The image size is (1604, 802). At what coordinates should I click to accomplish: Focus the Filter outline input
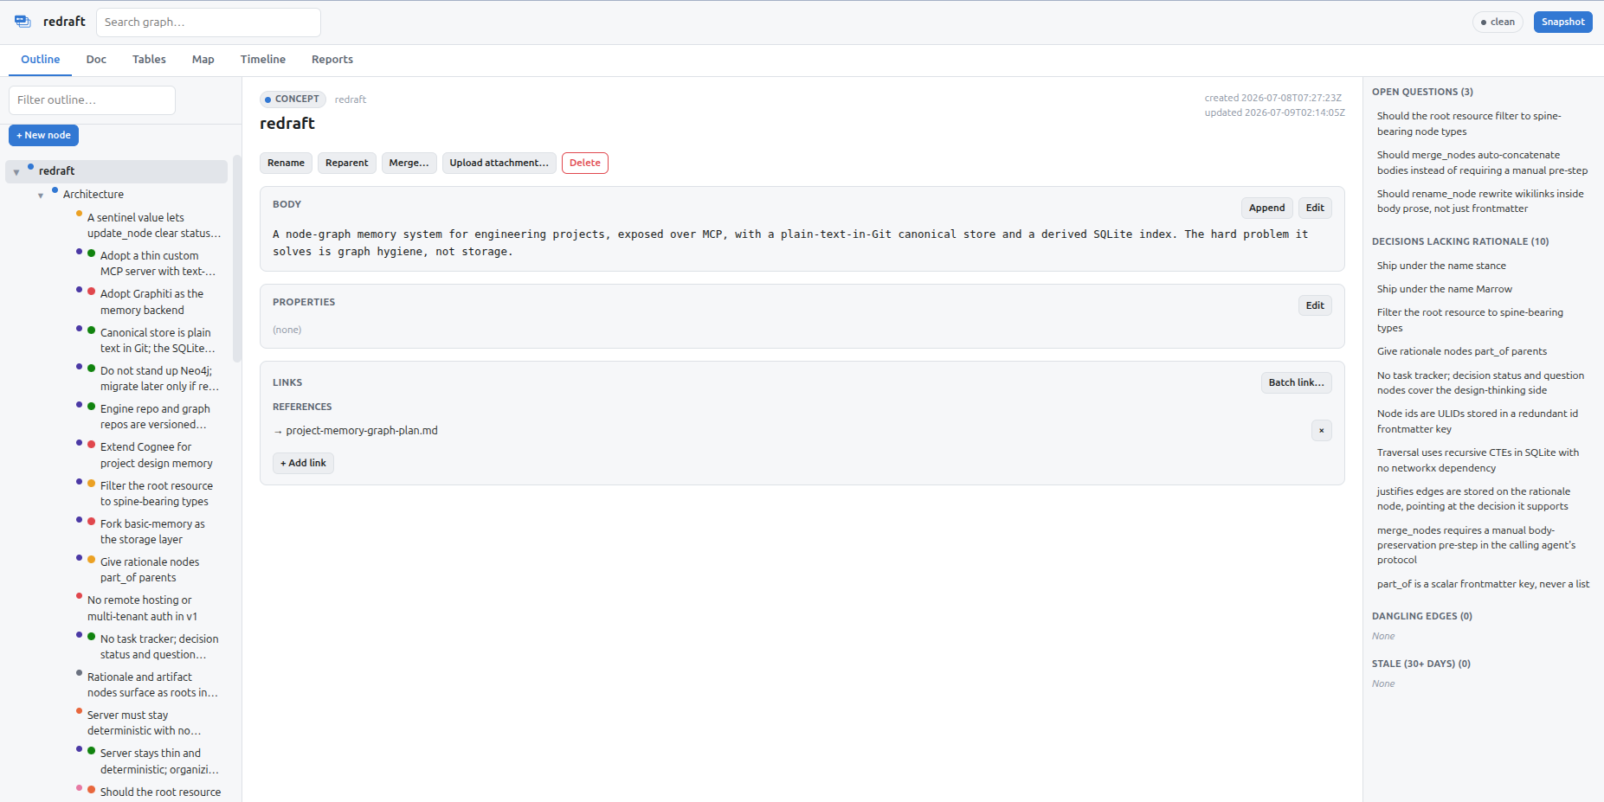pyautogui.click(x=92, y=100)
